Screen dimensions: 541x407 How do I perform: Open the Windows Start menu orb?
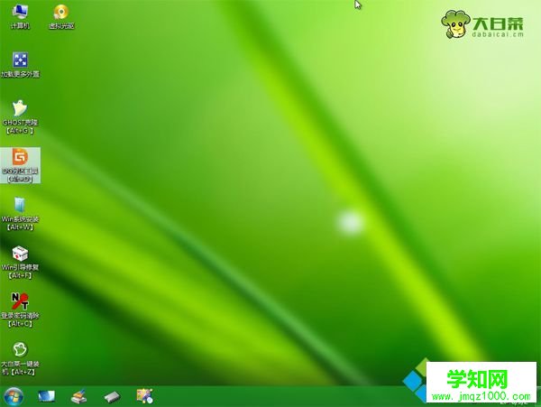tap(14, 396)
